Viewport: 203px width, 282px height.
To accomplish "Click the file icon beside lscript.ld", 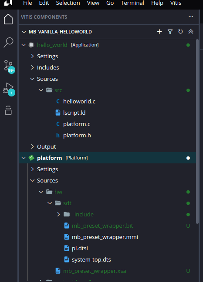I will (x=58, y=113).
